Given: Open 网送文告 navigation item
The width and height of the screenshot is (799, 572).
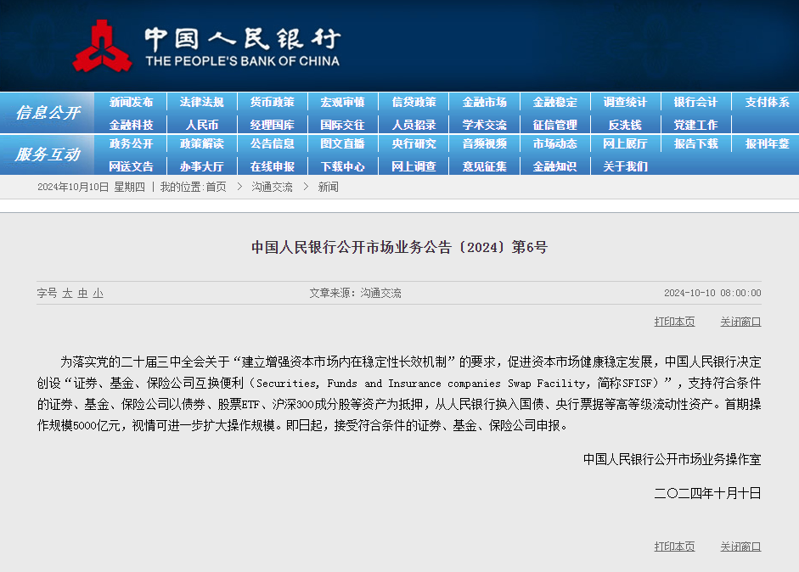Looking at the screenshot, I should click(131, 166).
